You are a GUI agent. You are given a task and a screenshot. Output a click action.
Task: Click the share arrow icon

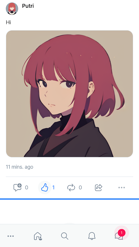99,187
